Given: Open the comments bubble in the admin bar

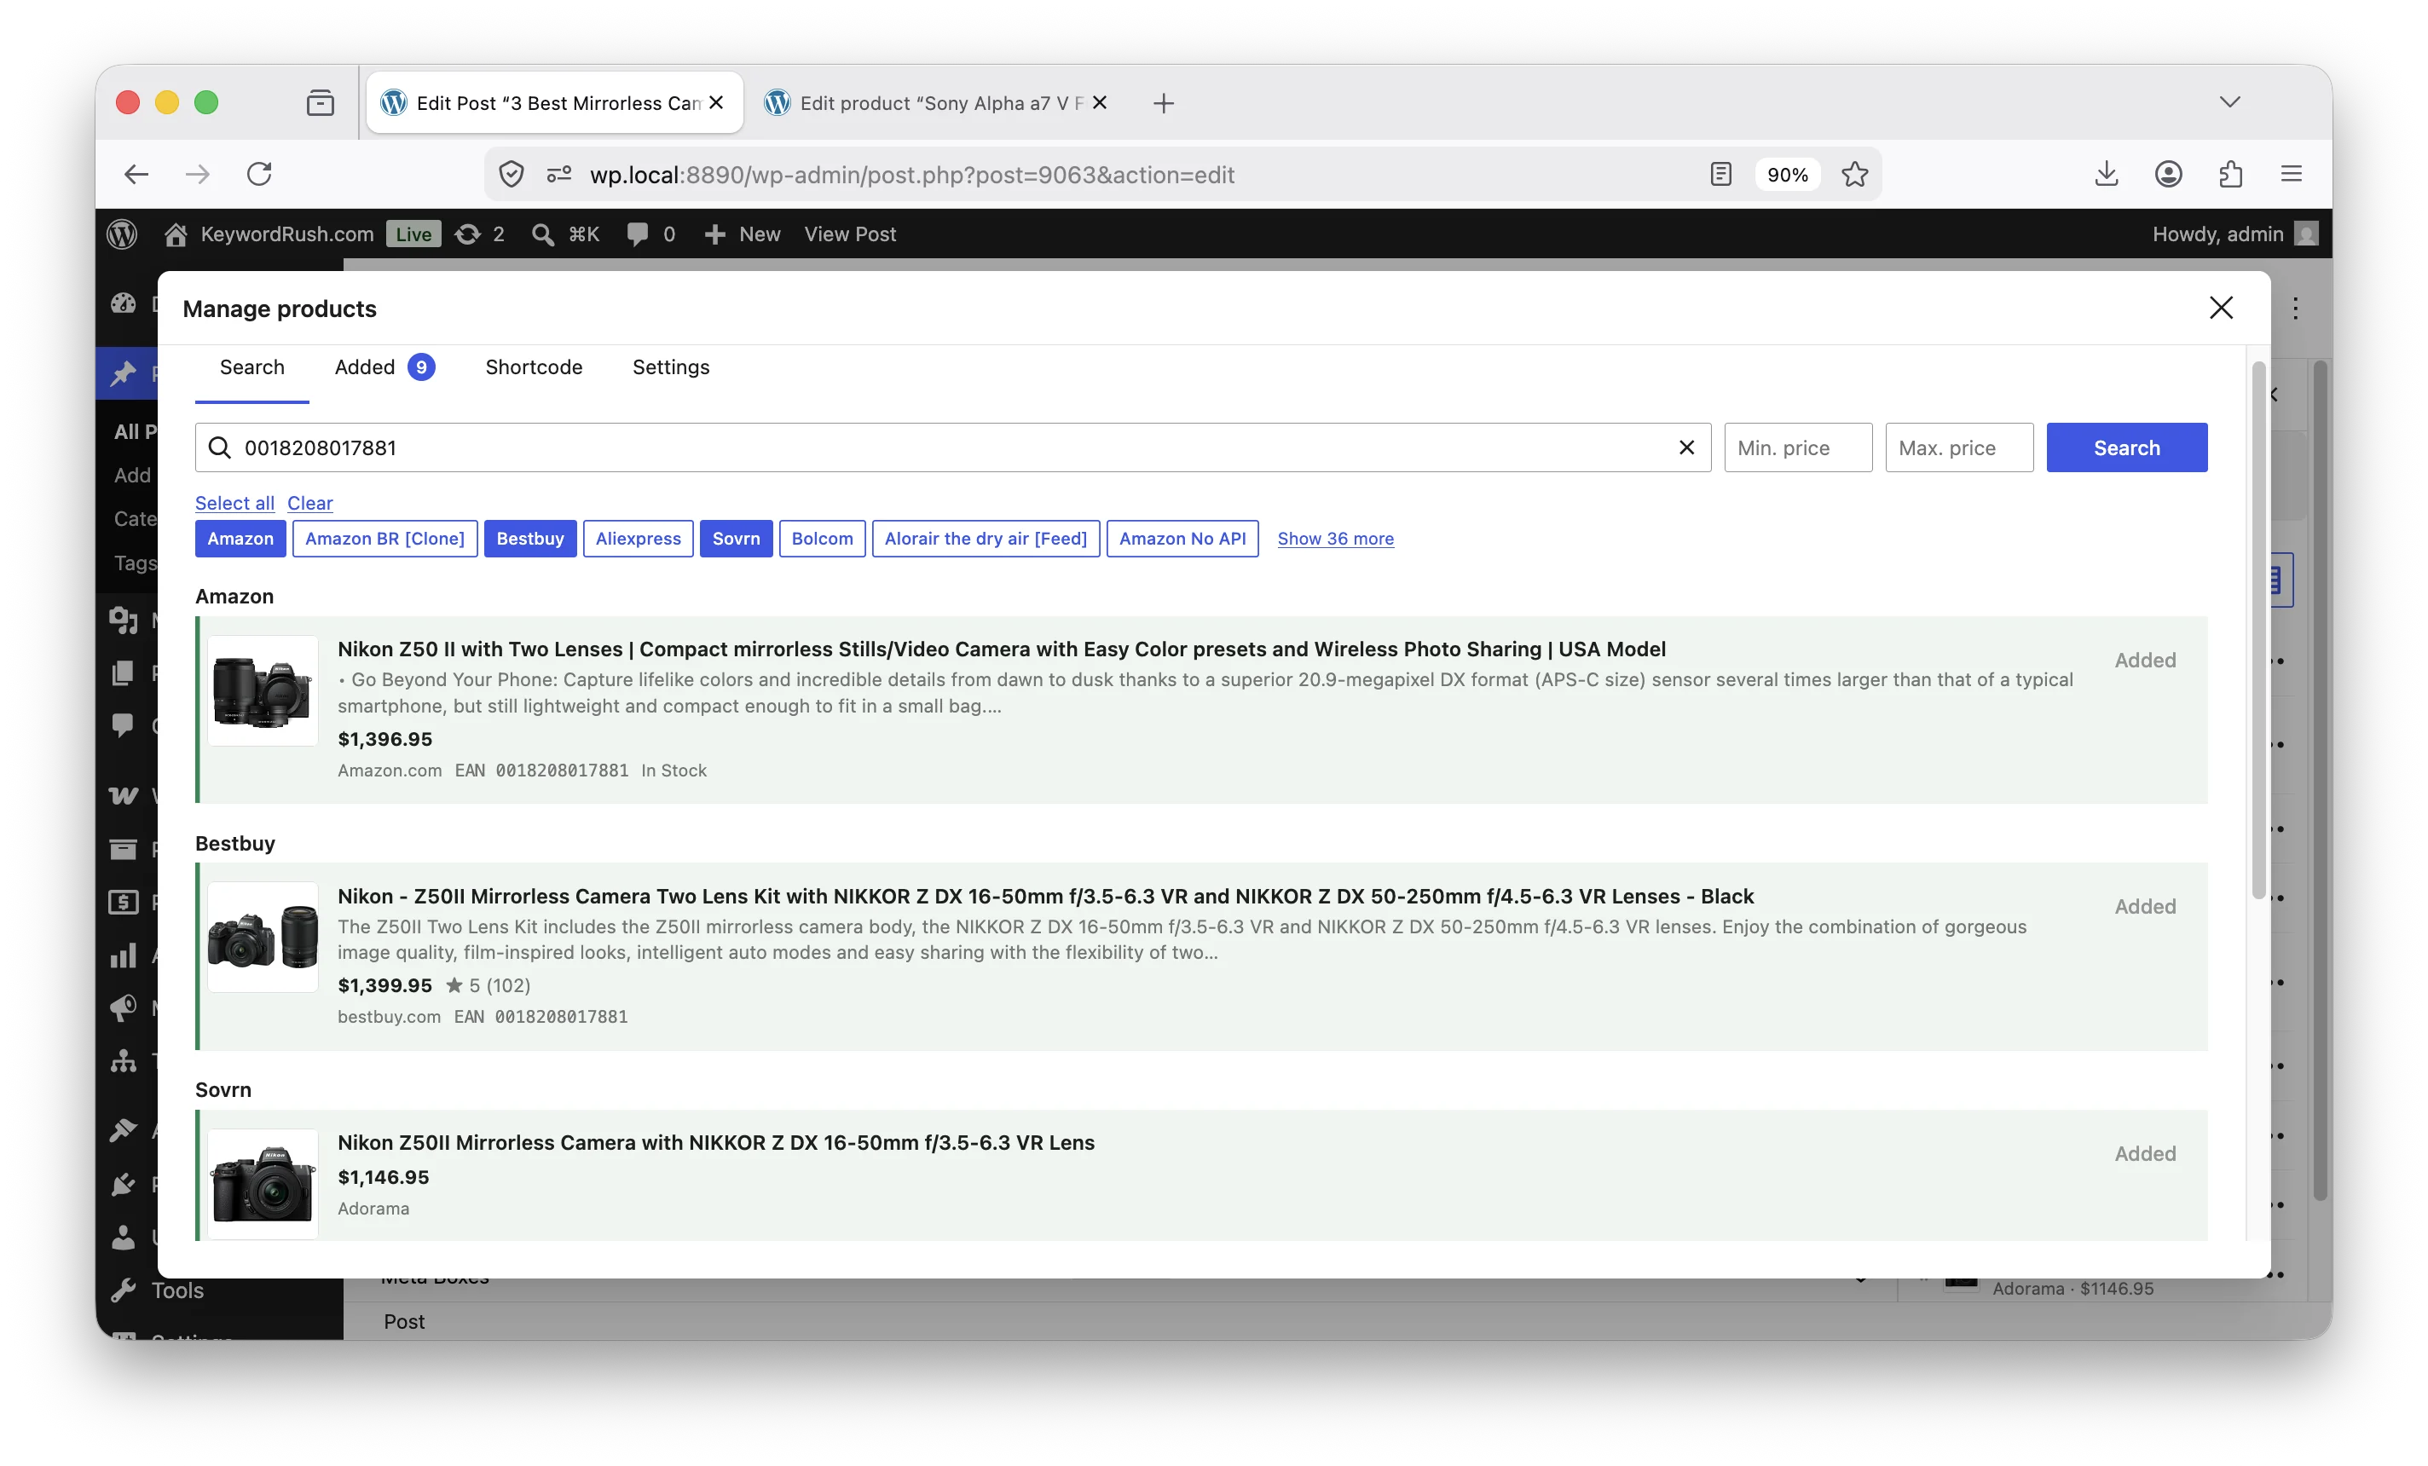Looking at the screenshot, I should tap(650, 234).
